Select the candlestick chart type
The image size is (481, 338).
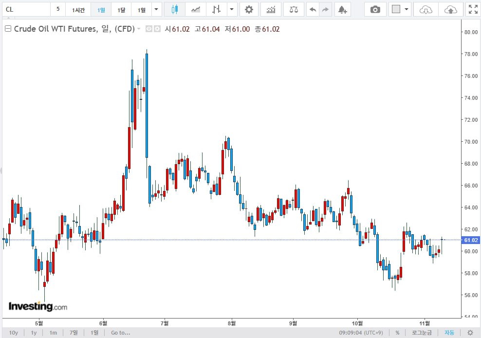click(175, 9)
